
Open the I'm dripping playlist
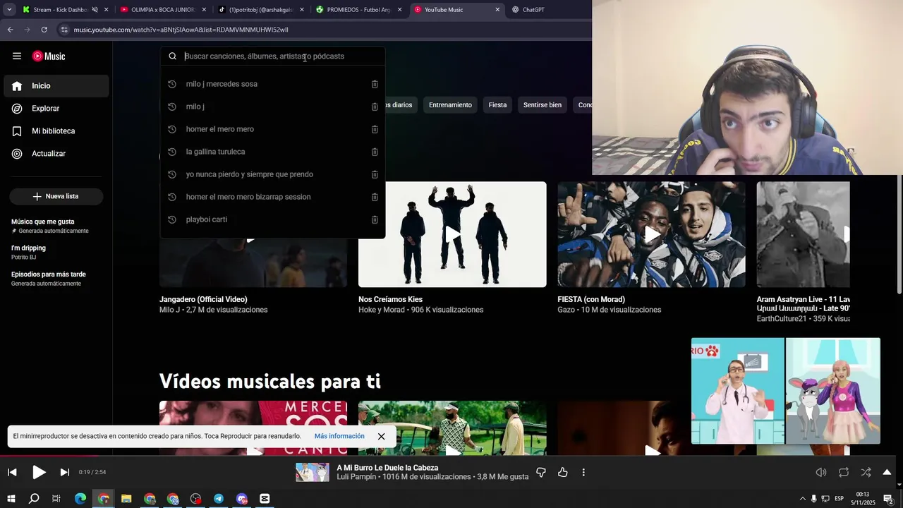(56, 253)
